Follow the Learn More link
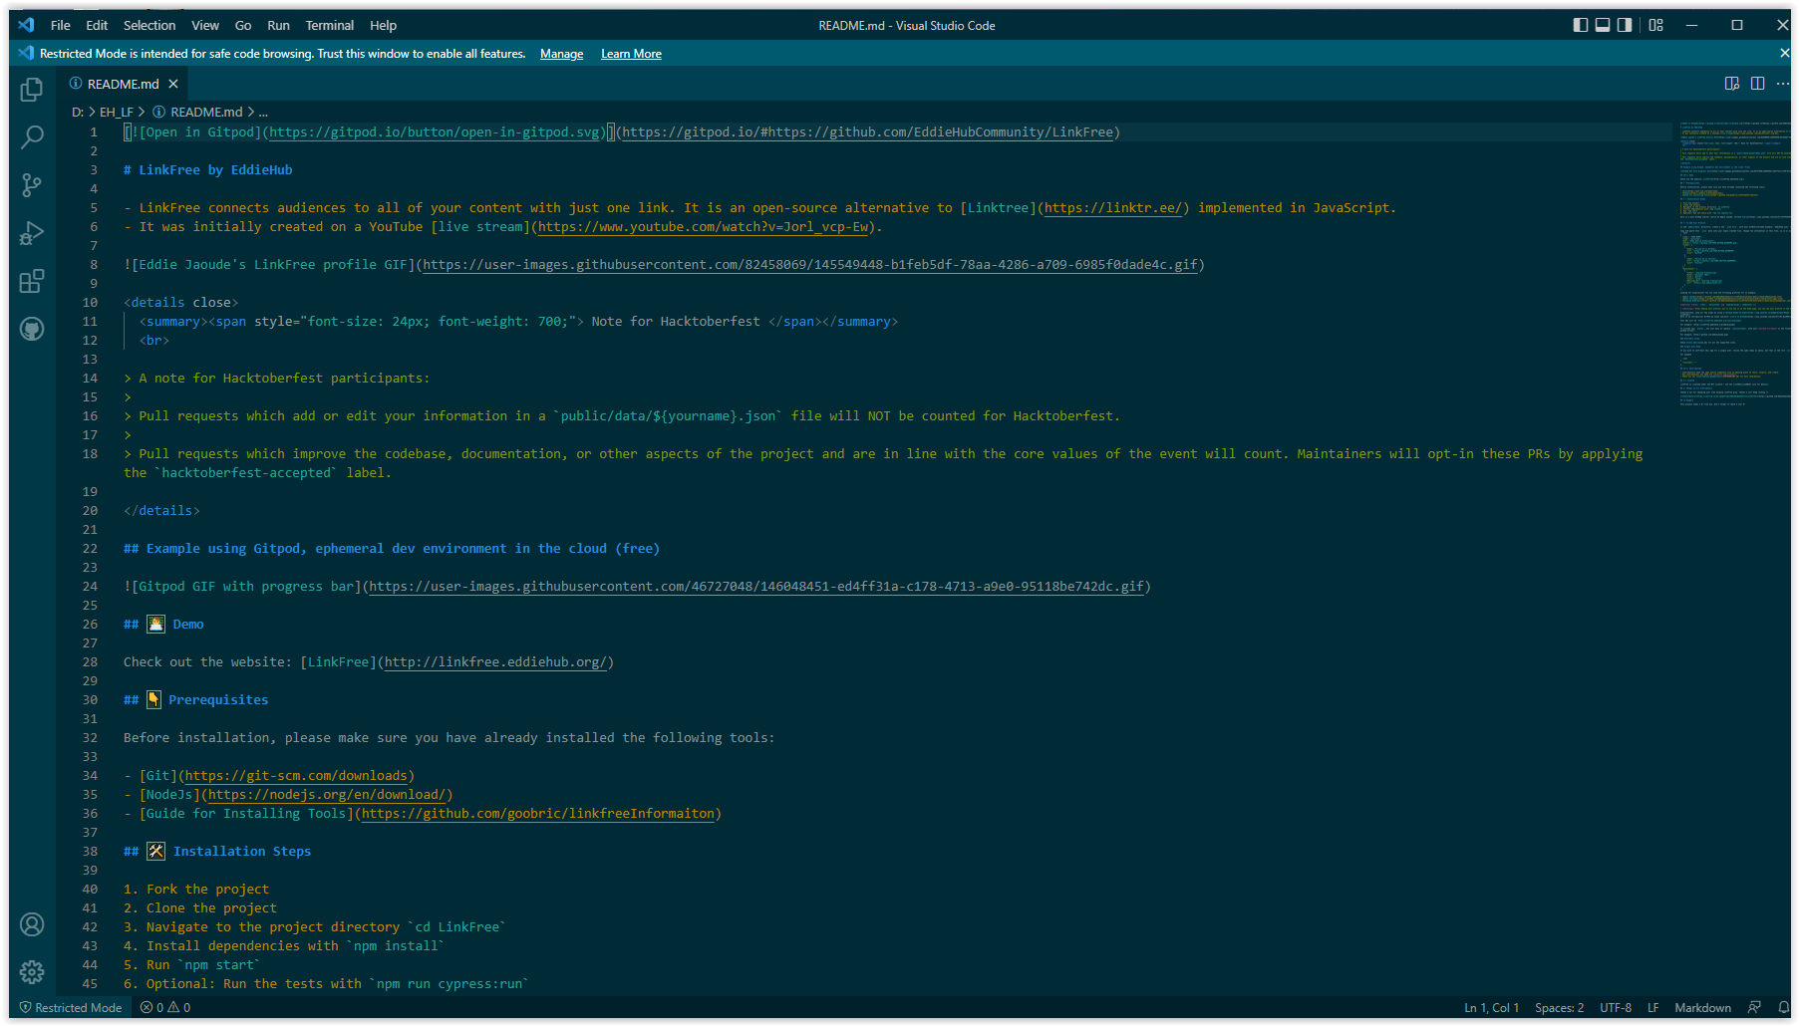 (x=631, y=53)
